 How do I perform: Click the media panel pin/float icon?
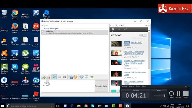pyautogui.click(x=146, y=26)
